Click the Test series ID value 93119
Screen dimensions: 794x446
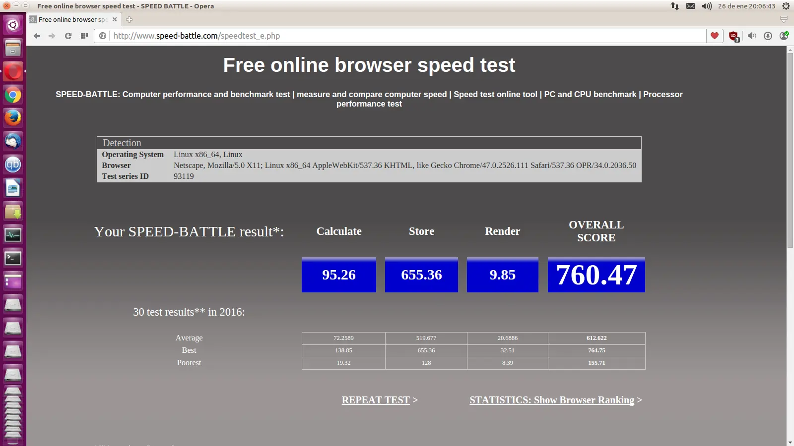pos(184,176)
